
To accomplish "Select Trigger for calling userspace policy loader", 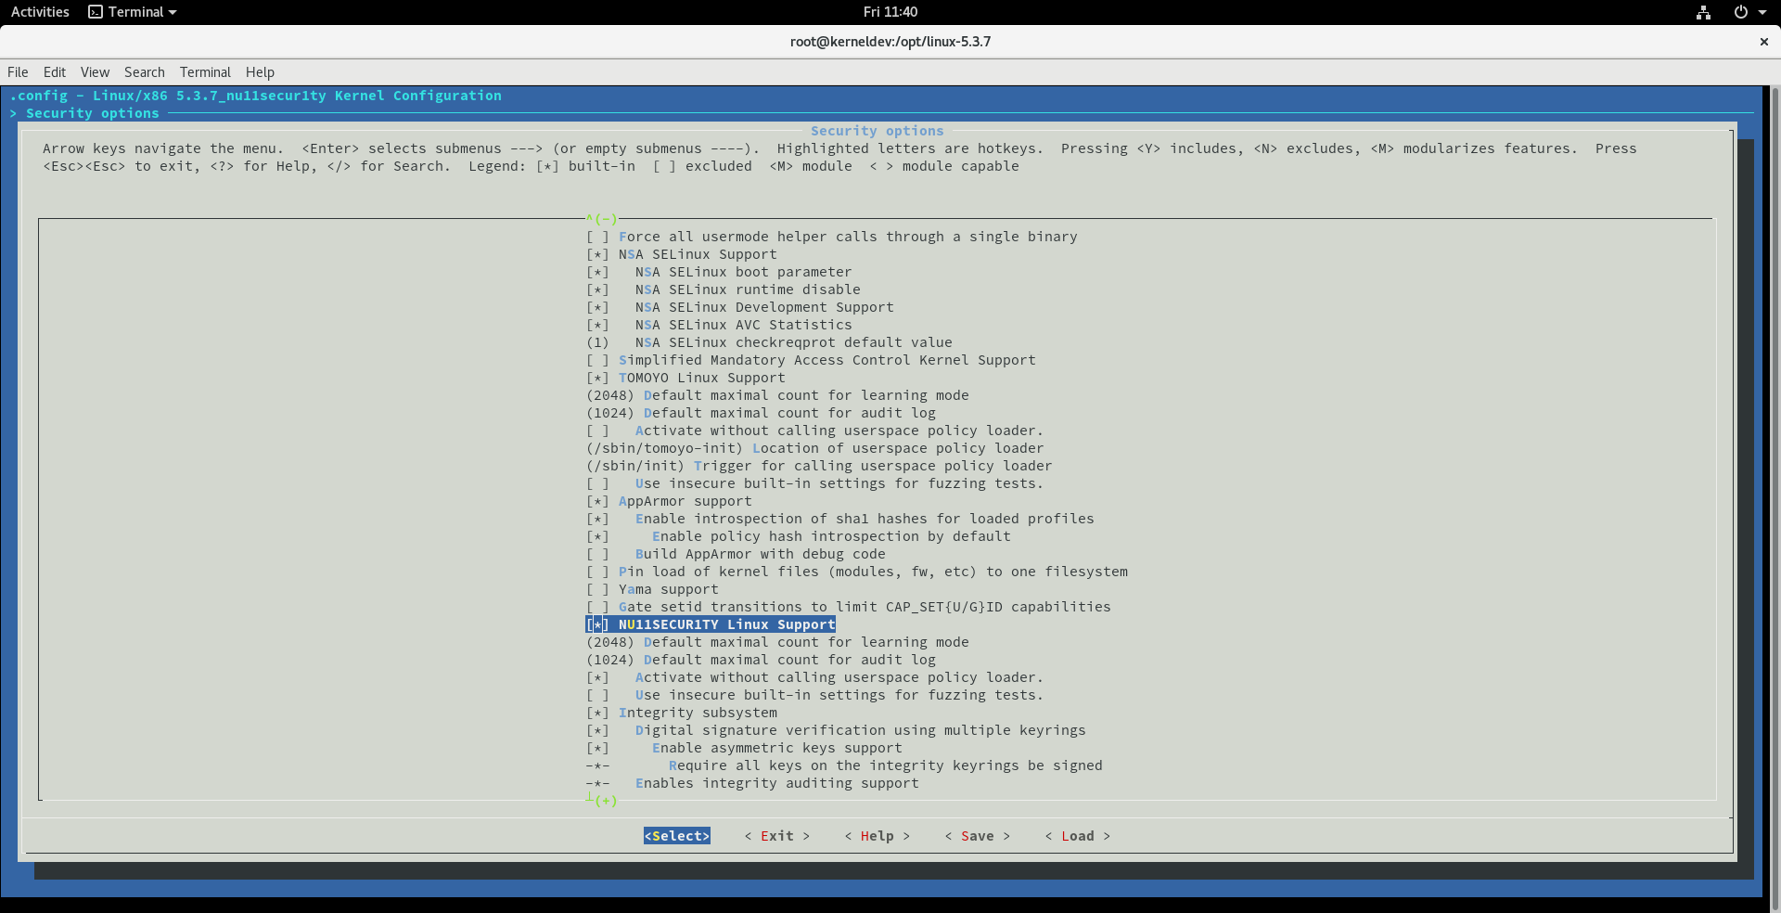I will click(x=819, y=466).
